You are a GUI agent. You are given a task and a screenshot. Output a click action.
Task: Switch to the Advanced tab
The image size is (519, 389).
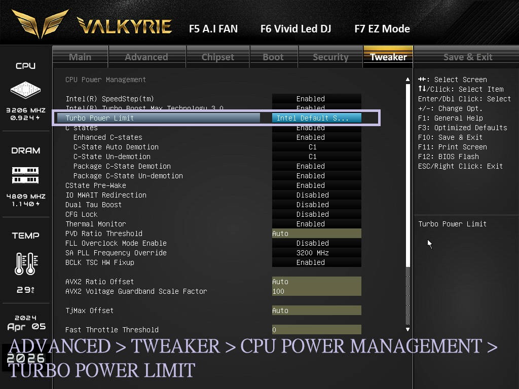[x=146, y=57]
